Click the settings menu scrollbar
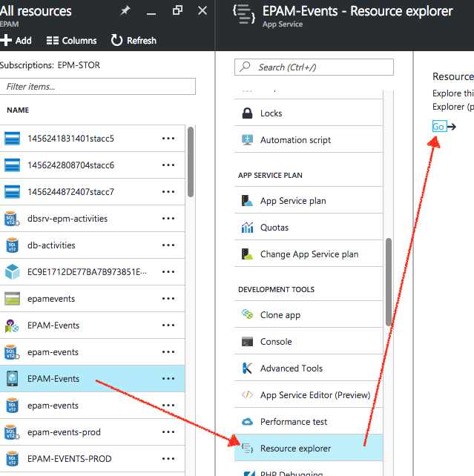The height and width of the screenshot is (476, 474). pos(389,282)
